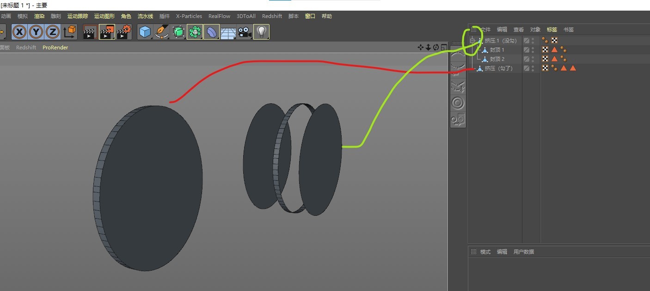Add a light with the bulb icon
Screen dimensions: 650x291
tap(261, 32)
